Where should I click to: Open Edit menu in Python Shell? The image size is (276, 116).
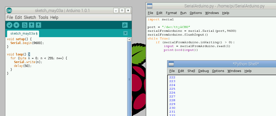coord(181,71)
